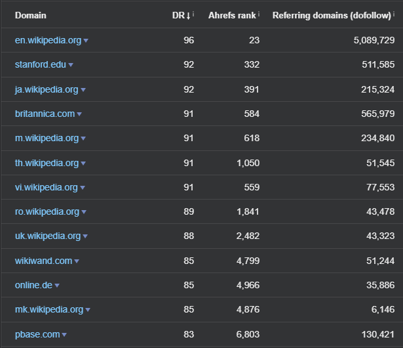This screenshot has width=403, height=348.
Task: Follow the th.wikipedia.org link
Action: point(47,163)
